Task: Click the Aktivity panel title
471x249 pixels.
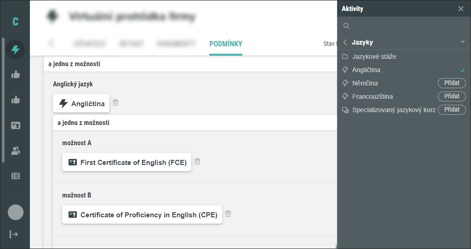Action: 352,9
